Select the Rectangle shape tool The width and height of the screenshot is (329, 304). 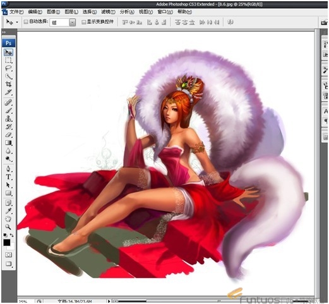[8, 193]
